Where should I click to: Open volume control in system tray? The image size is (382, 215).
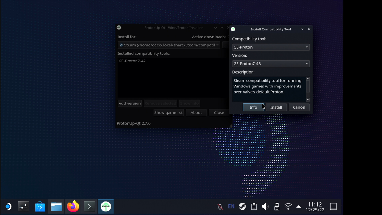coord(265,206)
